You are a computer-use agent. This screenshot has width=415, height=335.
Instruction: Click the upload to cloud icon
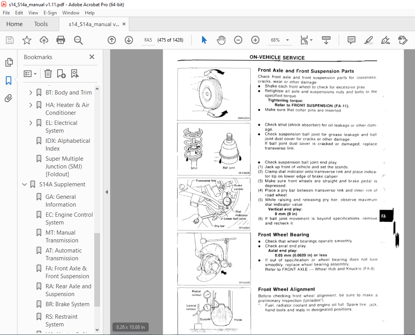coord(44,40)
